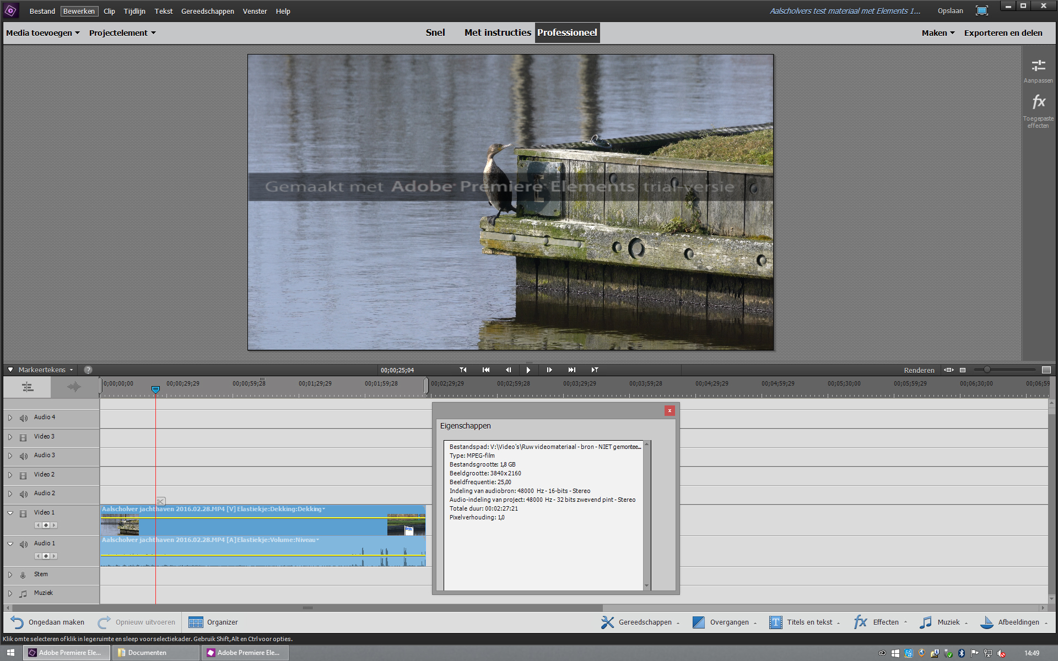Open the Aanpassen adjustments panel
Screen dimensions: 1058x661
coord(1038,71)
